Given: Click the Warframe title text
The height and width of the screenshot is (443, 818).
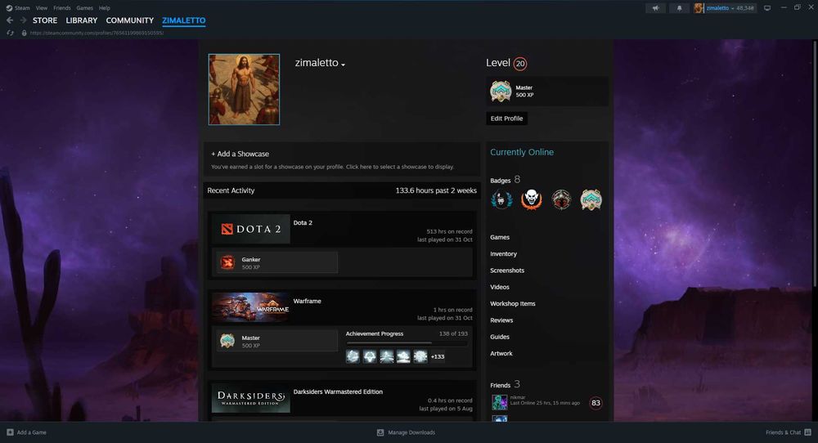Looking at the screenshot, I should 308,302.
